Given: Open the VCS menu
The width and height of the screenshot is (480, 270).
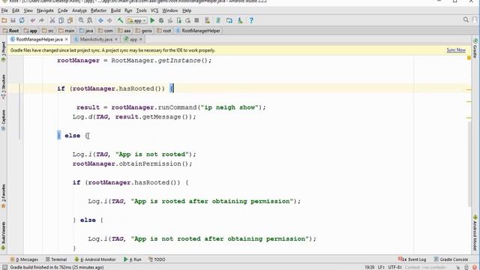Looking at the screenshot, I should [154, 10].
